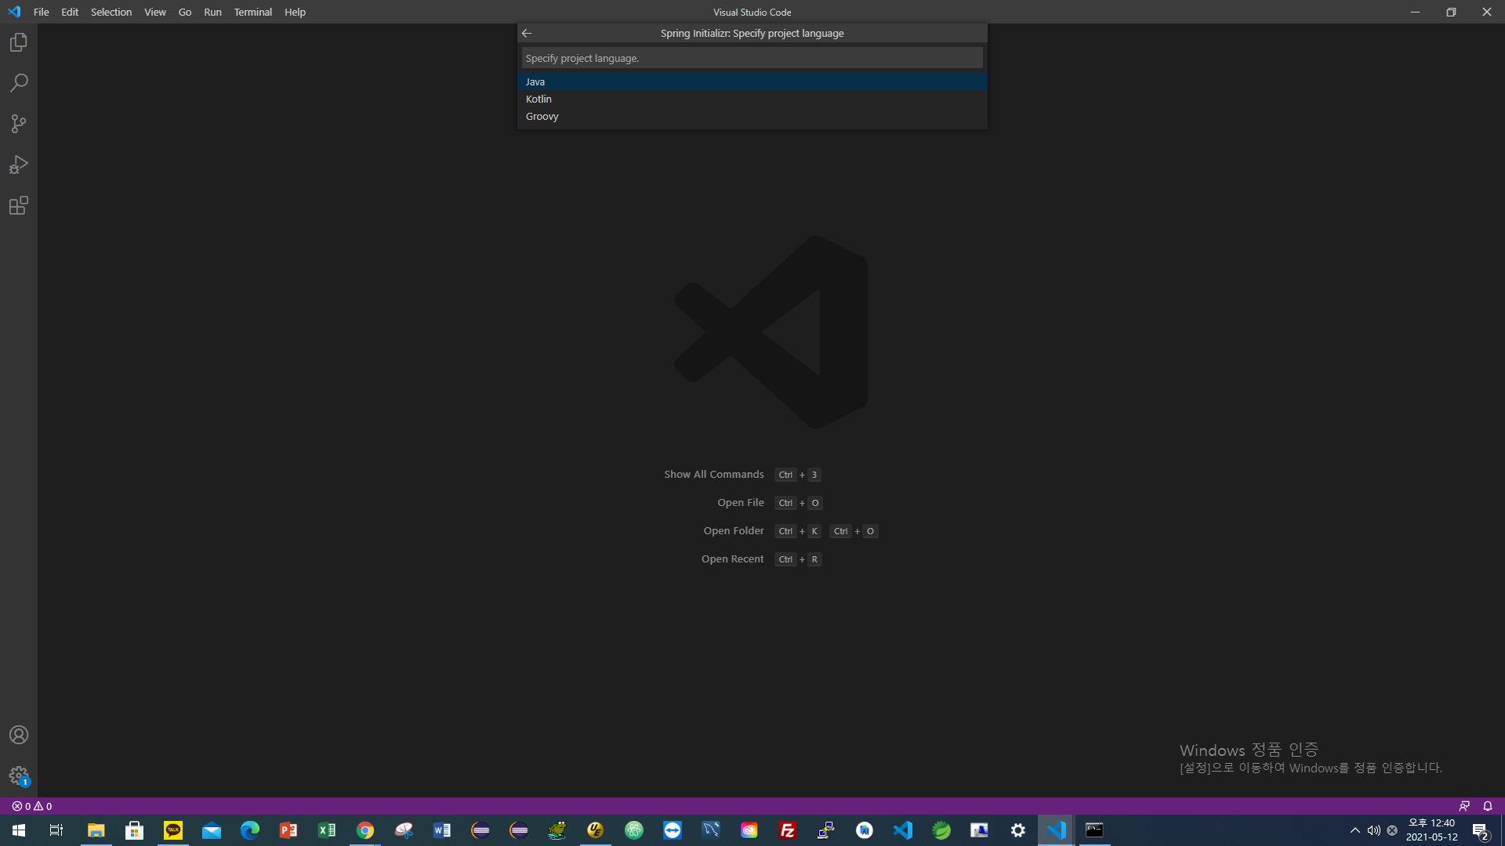Open the Explorer view icon
The image size is (1505, 846).
click(x=19, y=42)
